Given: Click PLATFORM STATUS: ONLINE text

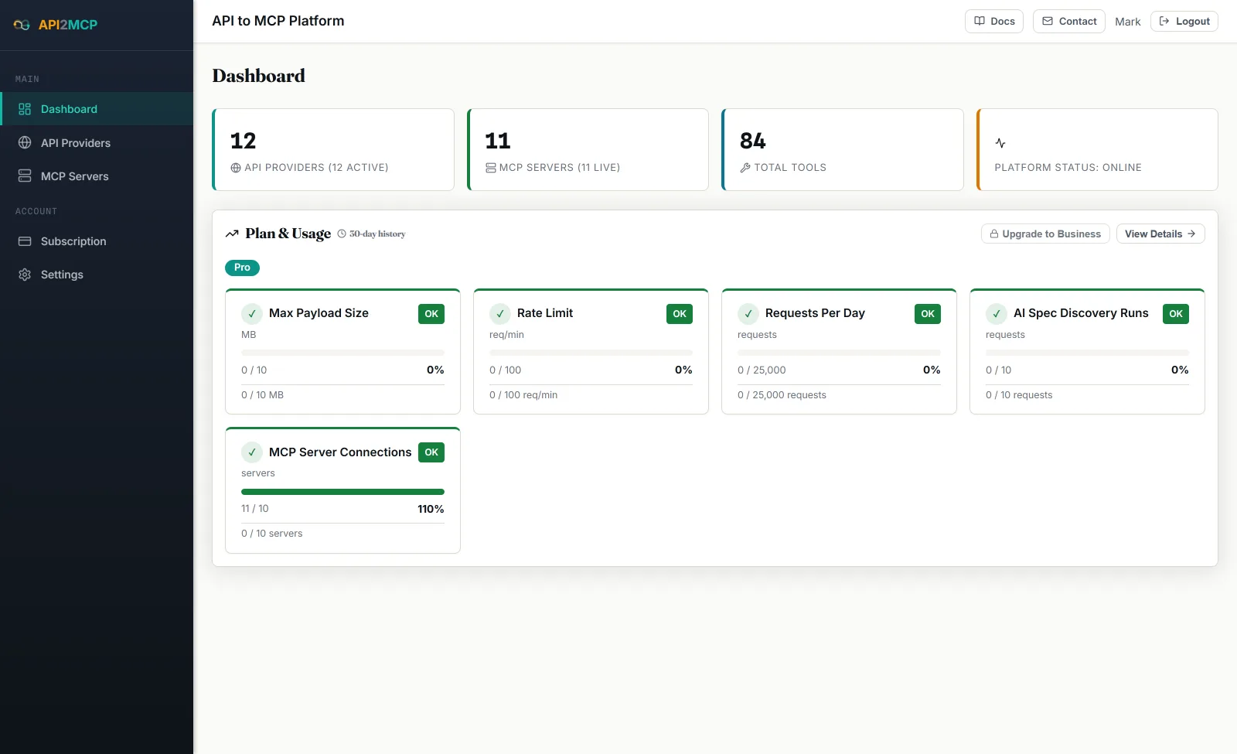Looking at the screenshot, I should [x=1068, y=168].
